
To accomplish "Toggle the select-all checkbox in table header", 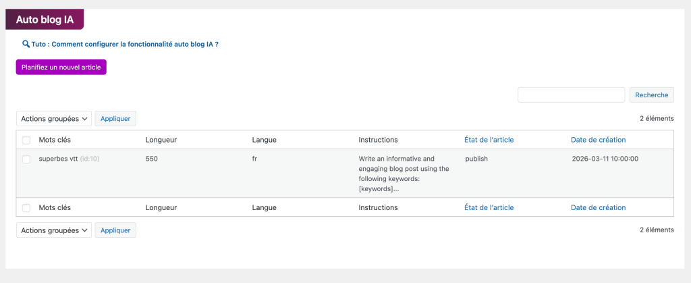I will point(26,140).
